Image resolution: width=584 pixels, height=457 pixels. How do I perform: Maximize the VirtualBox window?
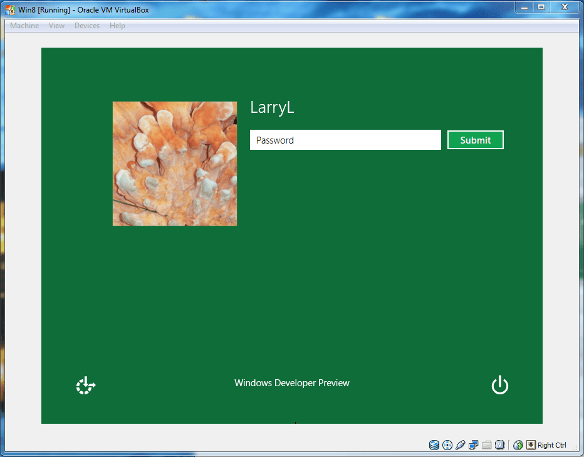pos(541,8)
